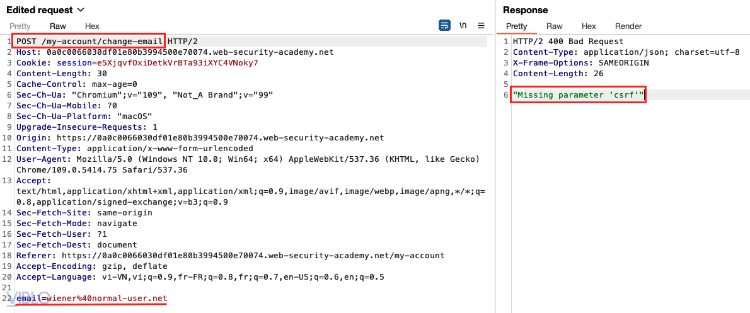Click the email parameter line in request body
The image size is (750, 313).
[x=91, y=298]
